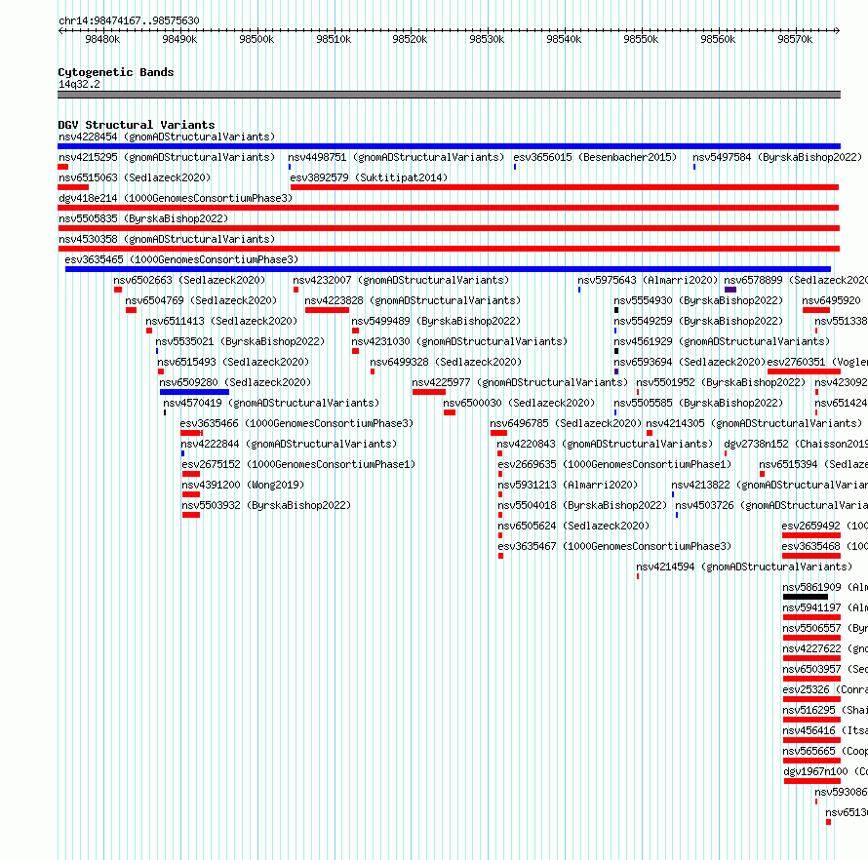Open nsv4231030 gnomAD variant label

click(459, 341)
